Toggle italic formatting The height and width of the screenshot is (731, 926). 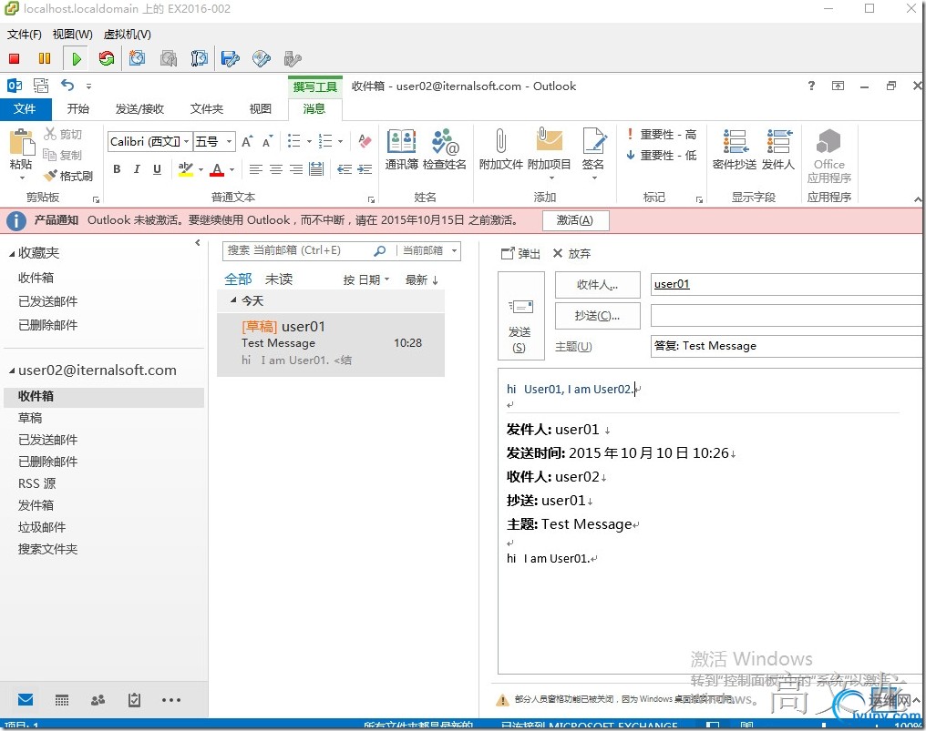[137, 169]
